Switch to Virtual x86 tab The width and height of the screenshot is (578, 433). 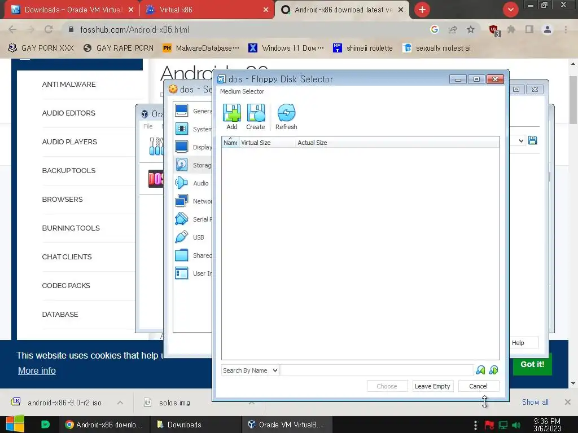point(207,10)
